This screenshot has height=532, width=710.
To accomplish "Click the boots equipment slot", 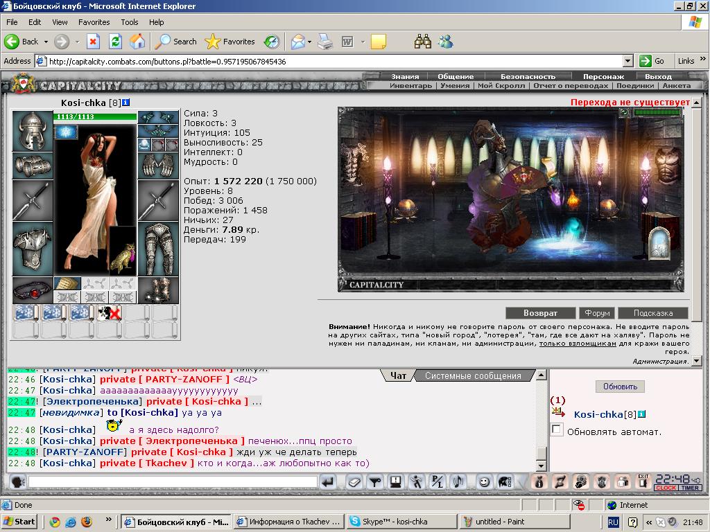I will click(158, 290).
